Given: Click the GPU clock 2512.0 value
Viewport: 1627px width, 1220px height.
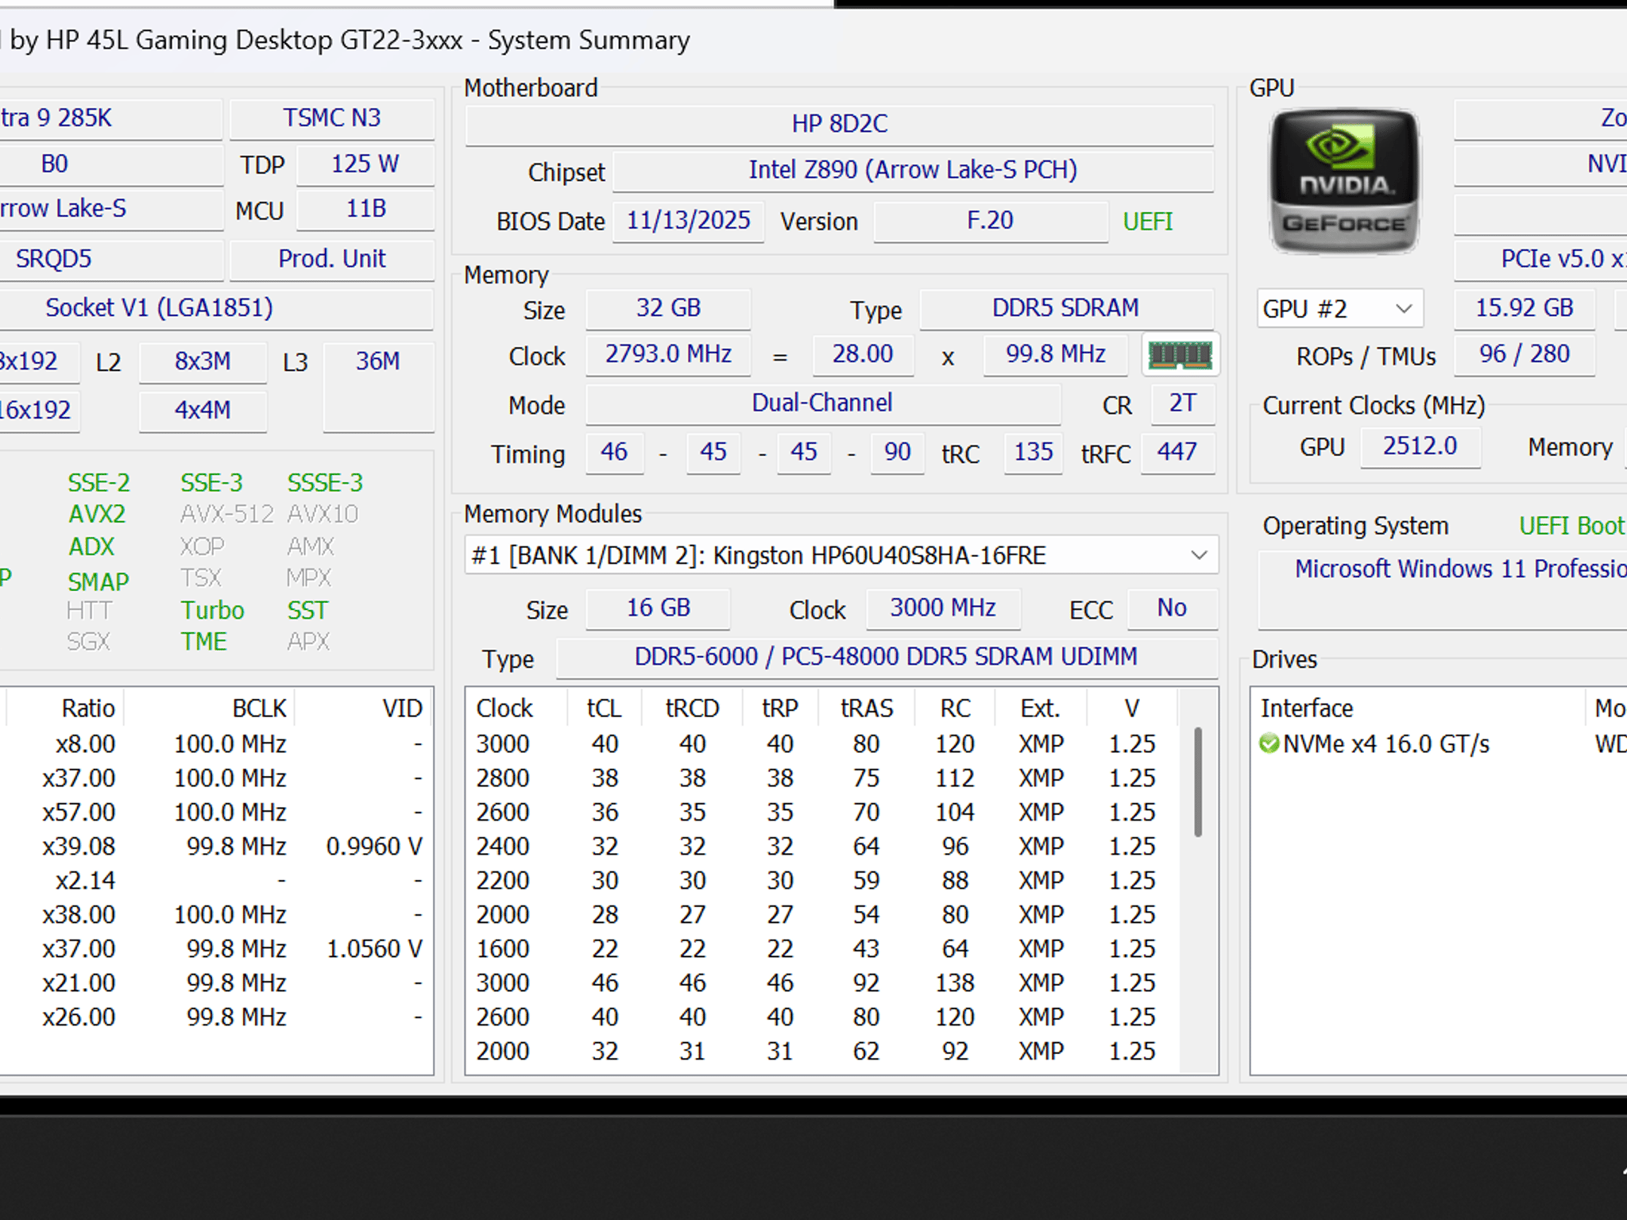Looking at the screenshot, I should pyautogui.click(x=1420, y=447).
